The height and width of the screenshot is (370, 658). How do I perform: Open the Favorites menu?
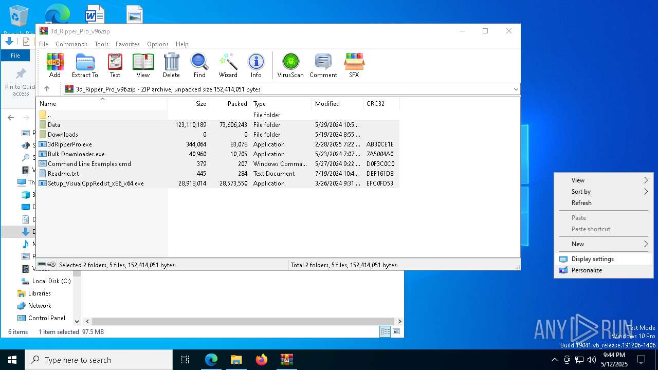(127, 44)
